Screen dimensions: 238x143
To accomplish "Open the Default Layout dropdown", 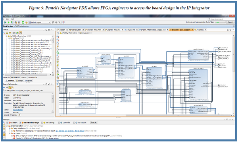I will point(40,22).
